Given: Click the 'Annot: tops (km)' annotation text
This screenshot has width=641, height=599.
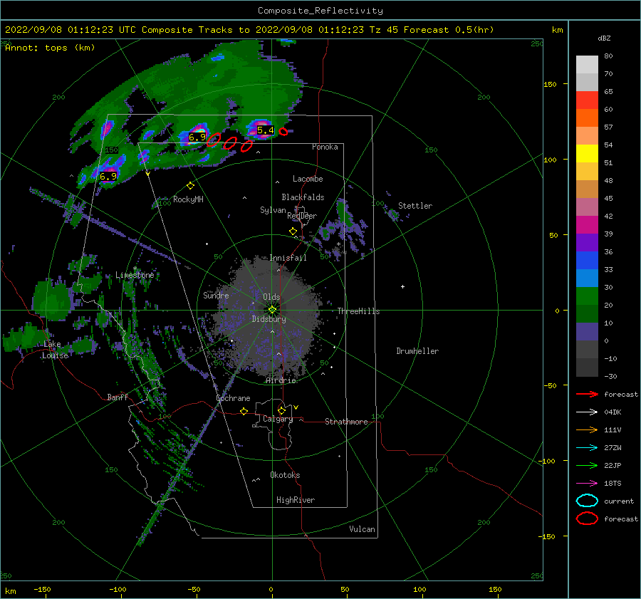Looking at the screenshot, I should click(50, 48).
